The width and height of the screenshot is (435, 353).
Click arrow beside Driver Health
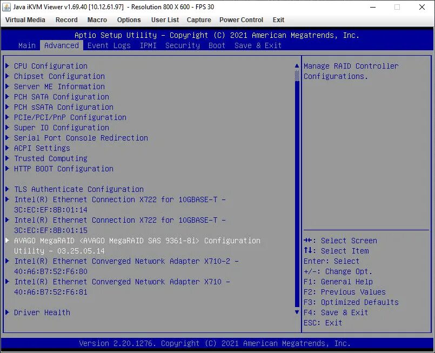tap(8, 312)
